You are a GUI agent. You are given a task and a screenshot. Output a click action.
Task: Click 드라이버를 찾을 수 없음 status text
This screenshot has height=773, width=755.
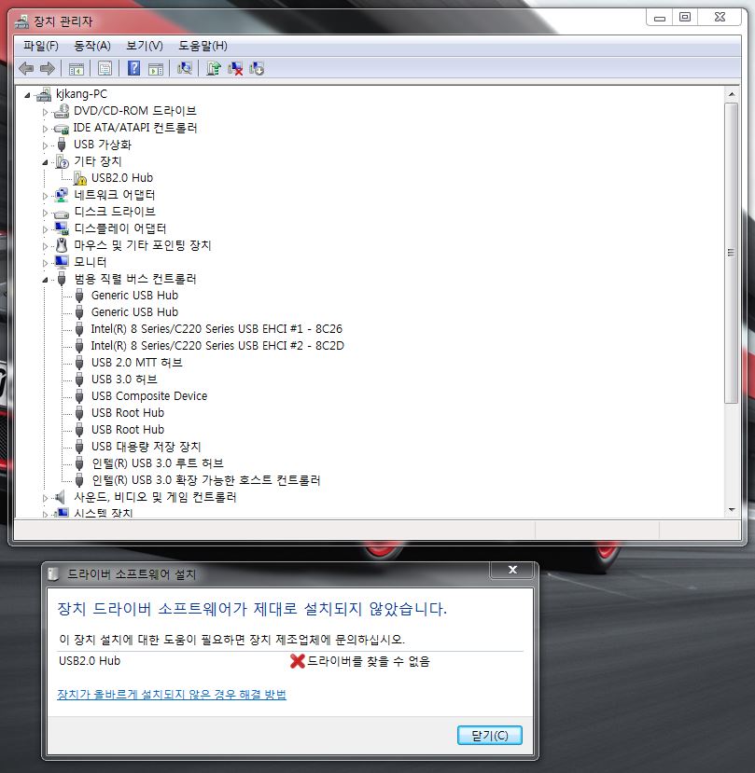[x=368, y=661]
